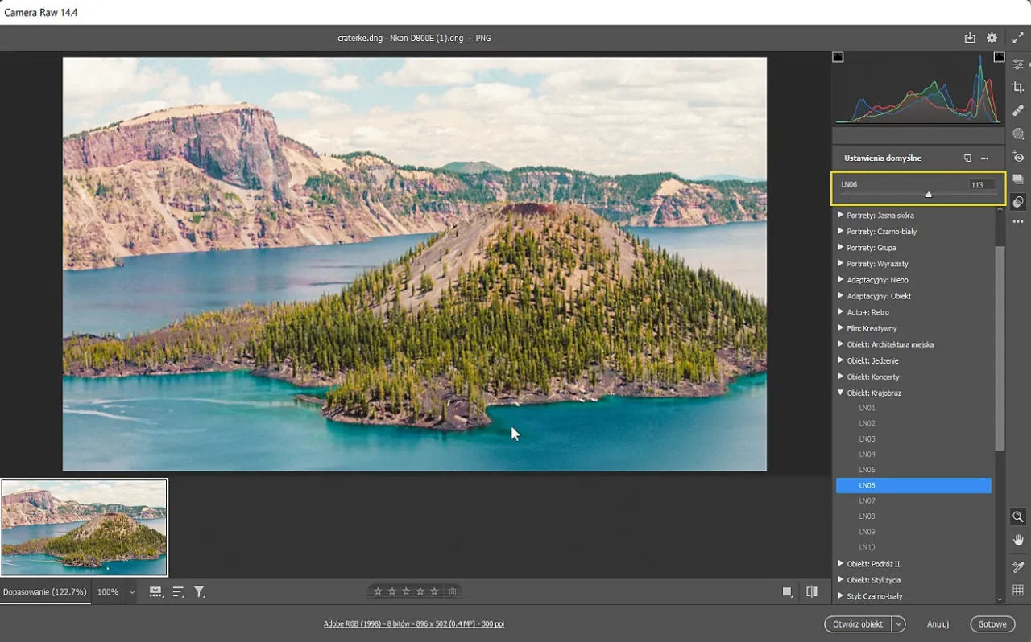Viewport: 1031px width, 642px height.
Task: Toggle before/after split view
Action: point(811,592)
